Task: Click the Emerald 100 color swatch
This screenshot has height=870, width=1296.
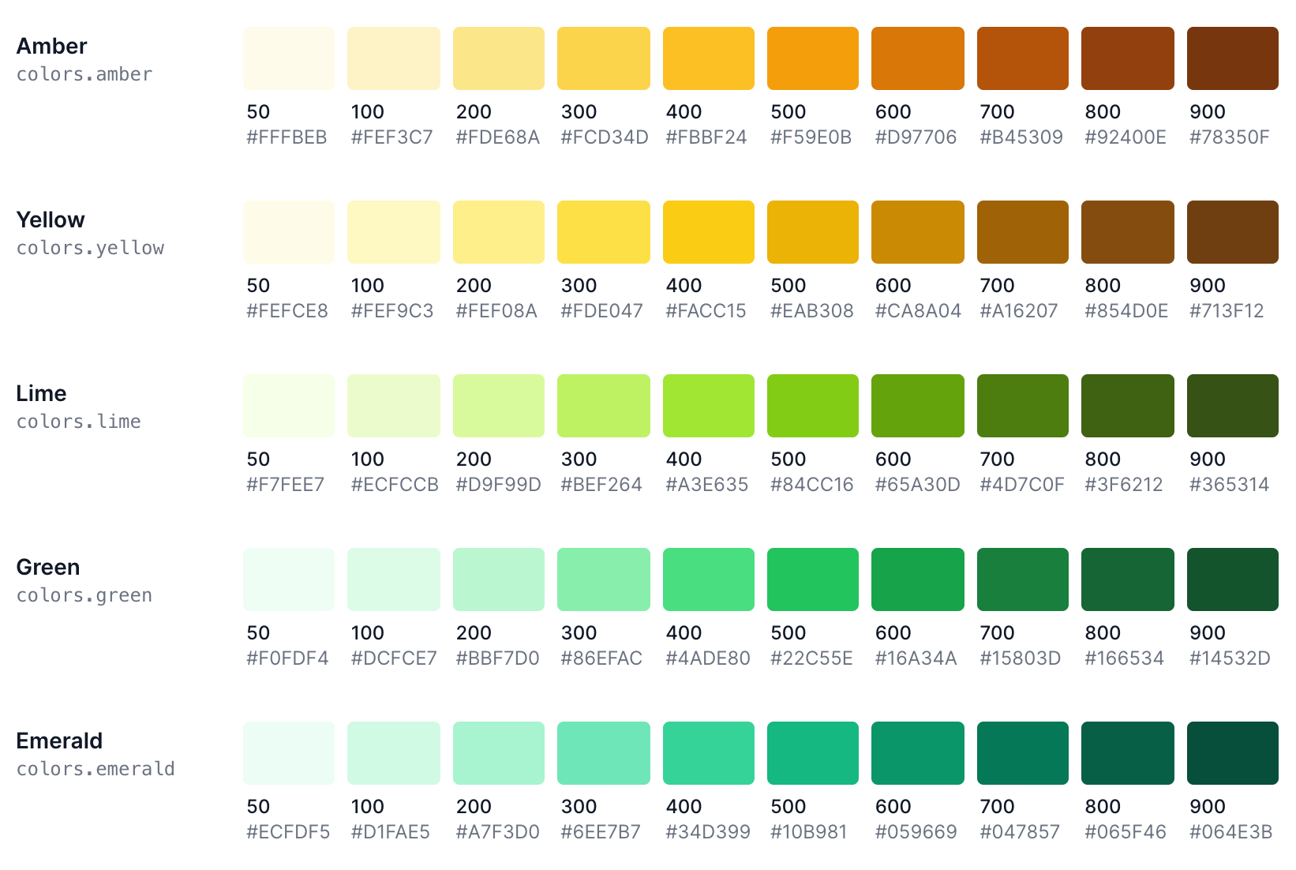Action: 394,753
